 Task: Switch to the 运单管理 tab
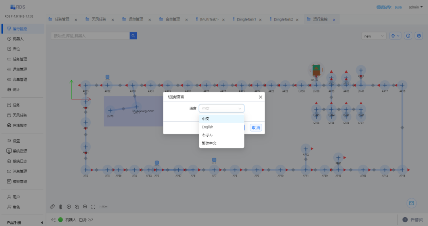(x=133, y=19)
